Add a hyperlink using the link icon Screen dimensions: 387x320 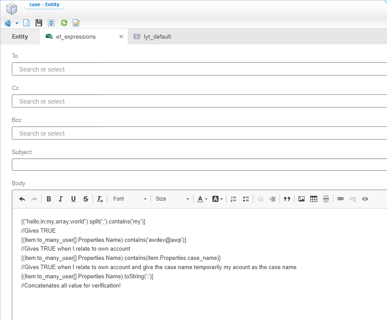340,199
